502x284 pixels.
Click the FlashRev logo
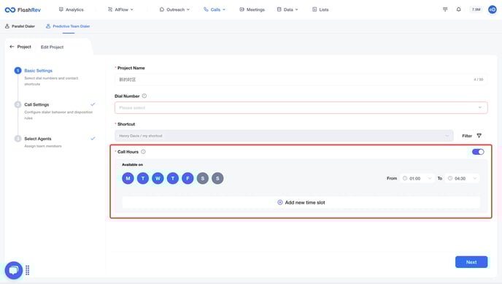23,10
